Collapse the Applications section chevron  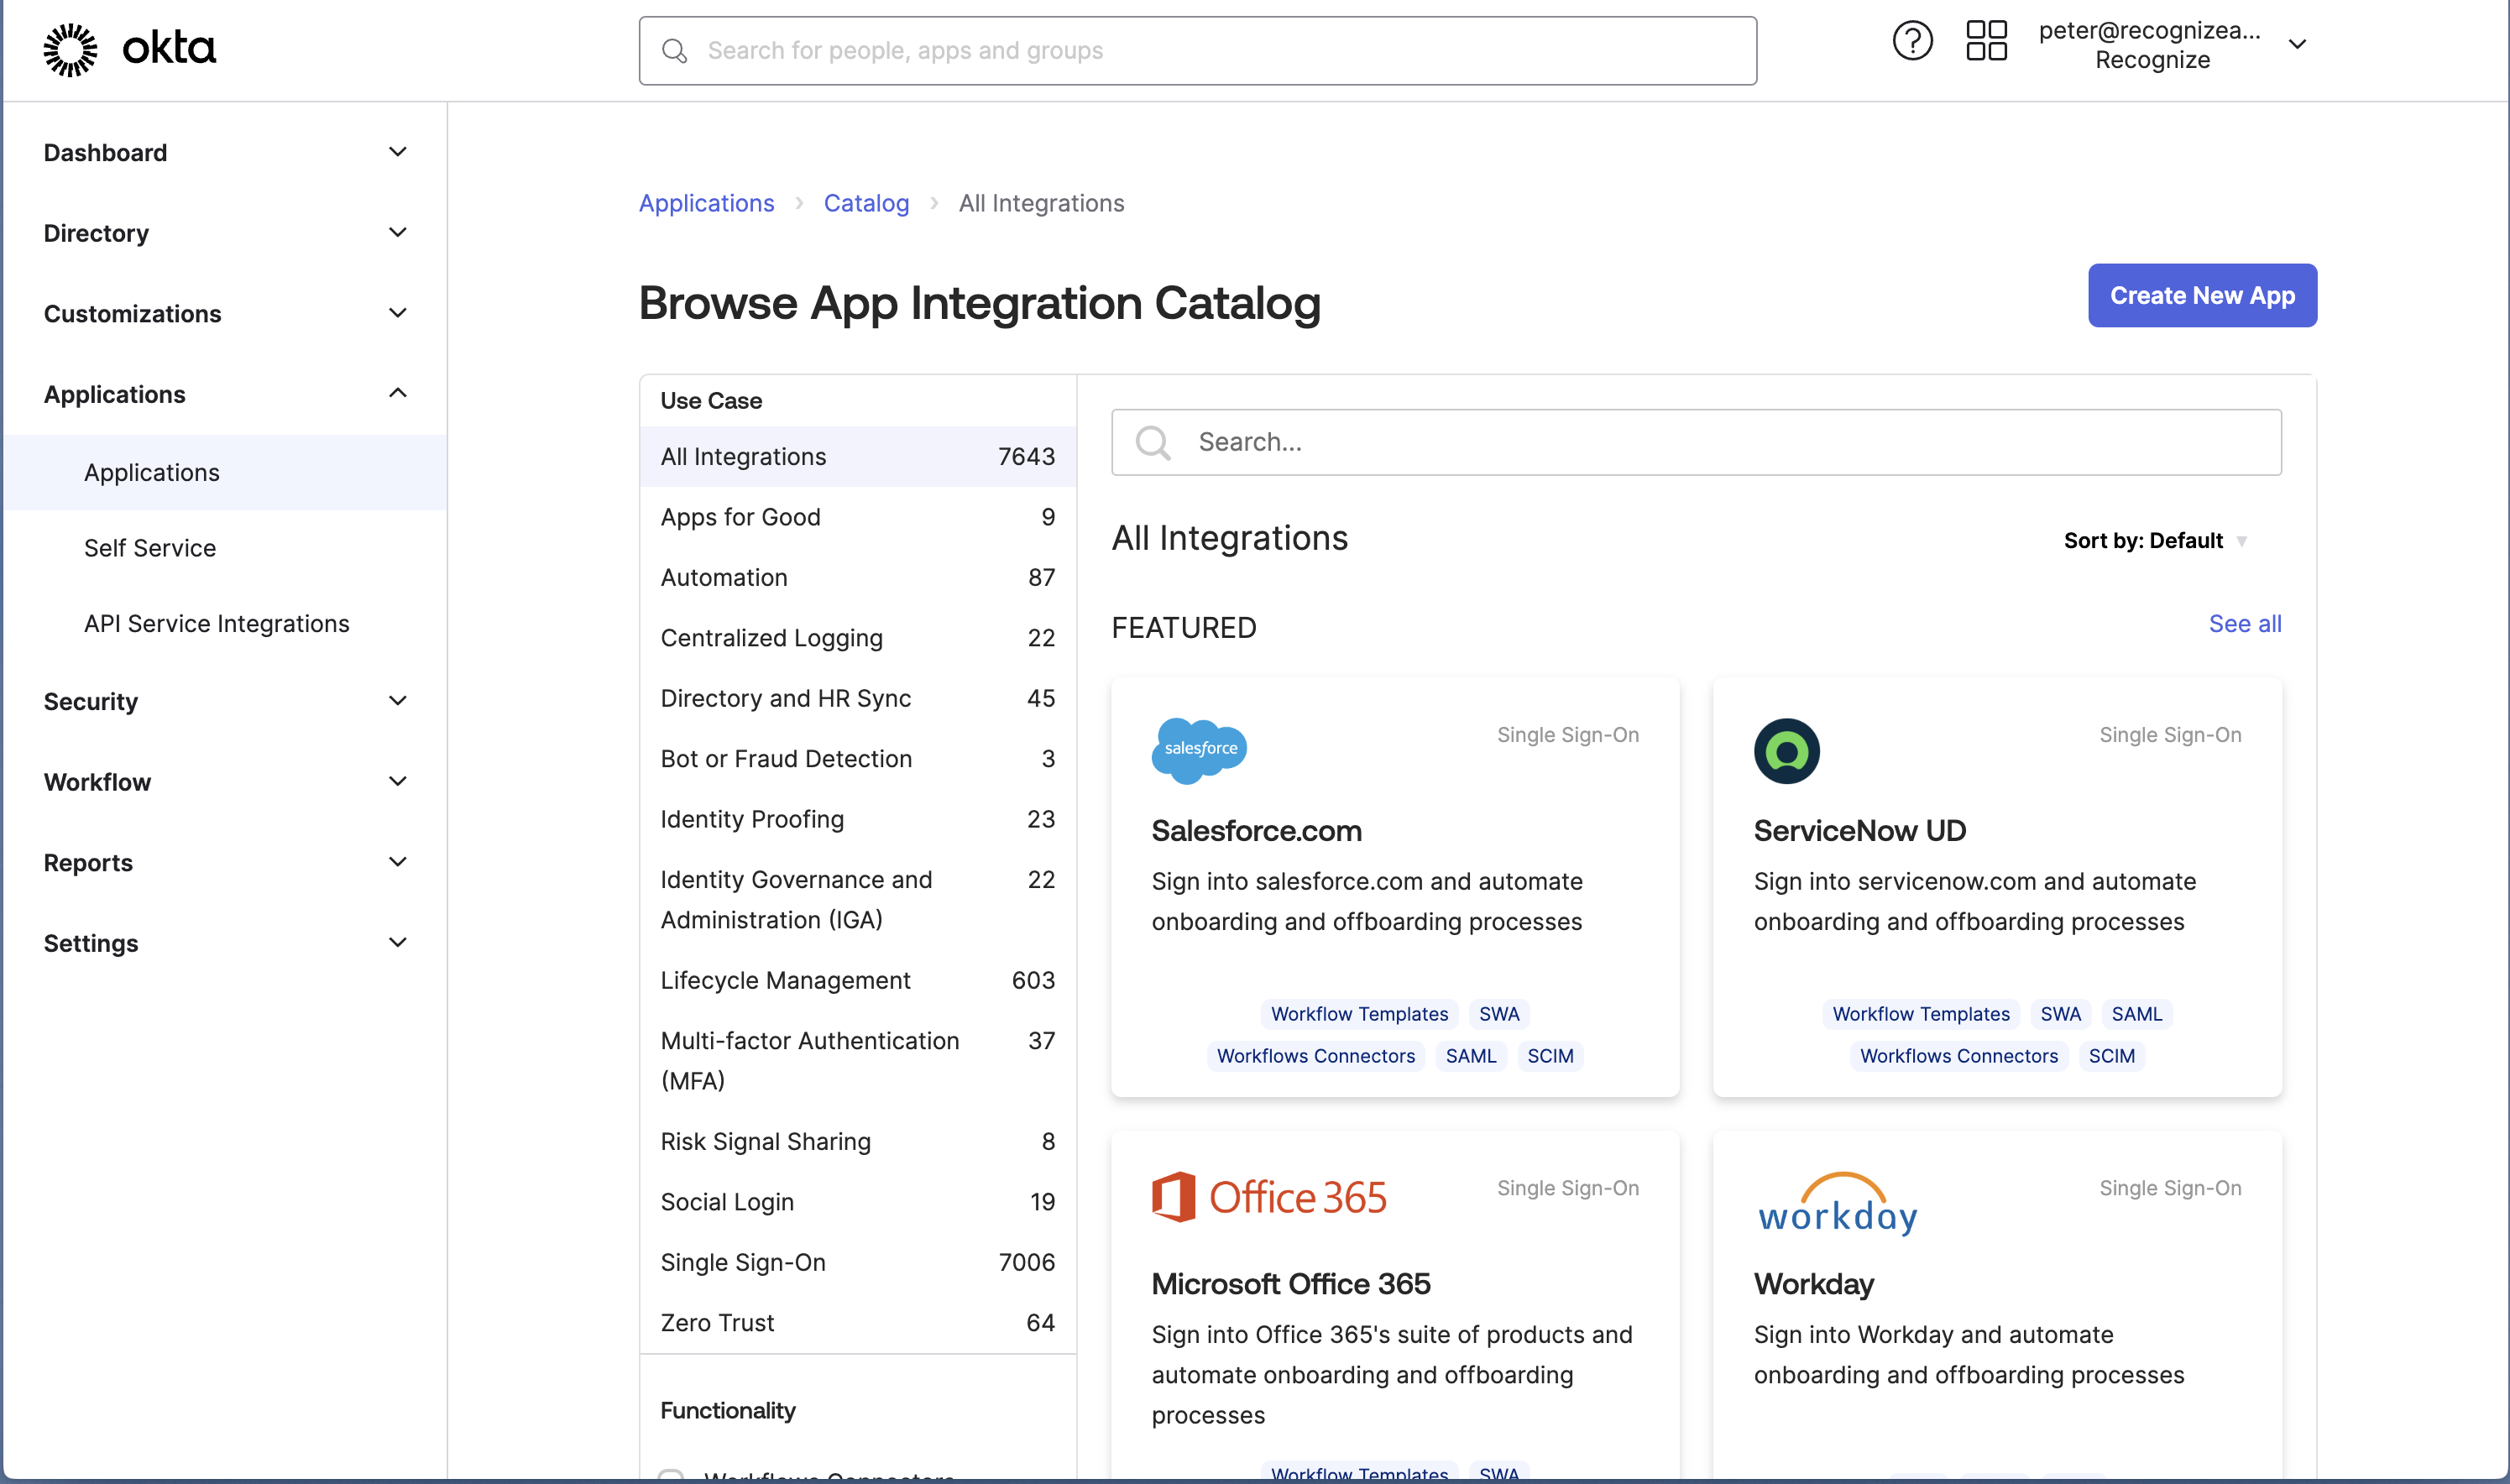(397, 393)
